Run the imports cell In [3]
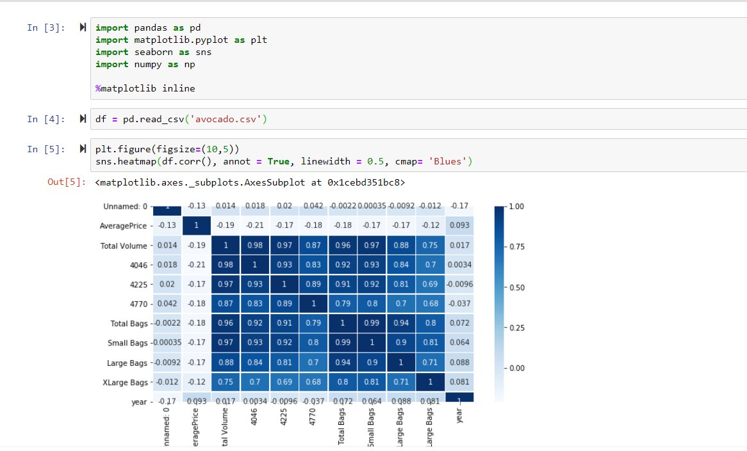Viewport: 747px width, 451px height. [82, 28]
